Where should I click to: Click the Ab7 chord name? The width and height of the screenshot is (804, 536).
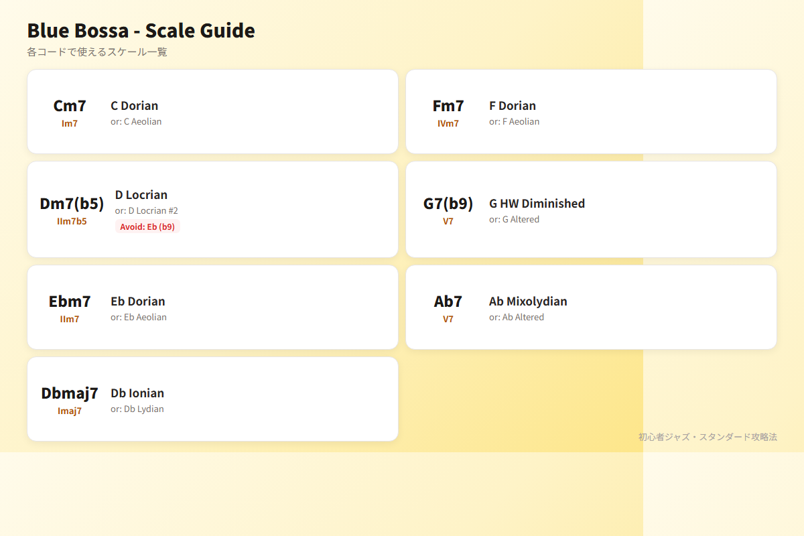(448, 301)
